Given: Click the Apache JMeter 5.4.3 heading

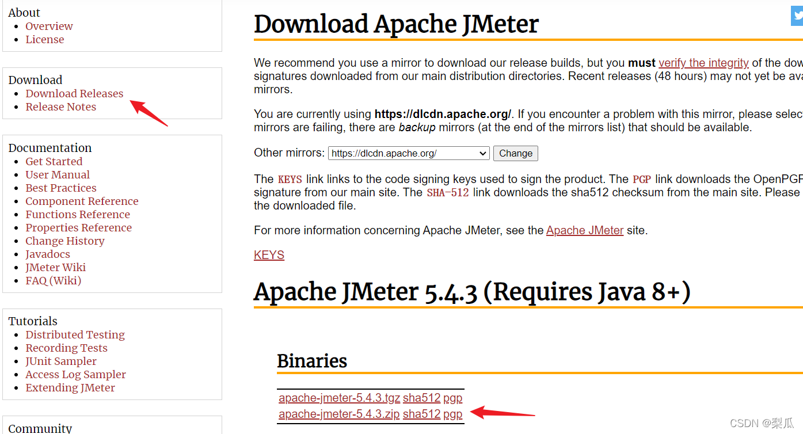Looking at the screenshot, I should (472, 292).
